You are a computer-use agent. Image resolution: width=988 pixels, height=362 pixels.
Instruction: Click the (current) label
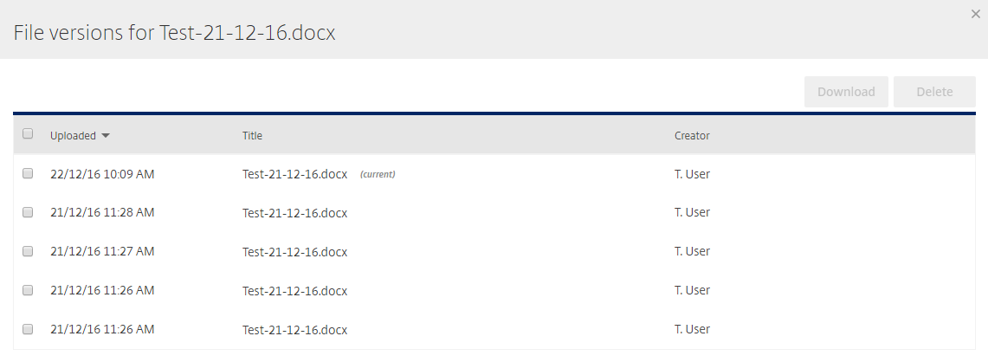(378, 175)
